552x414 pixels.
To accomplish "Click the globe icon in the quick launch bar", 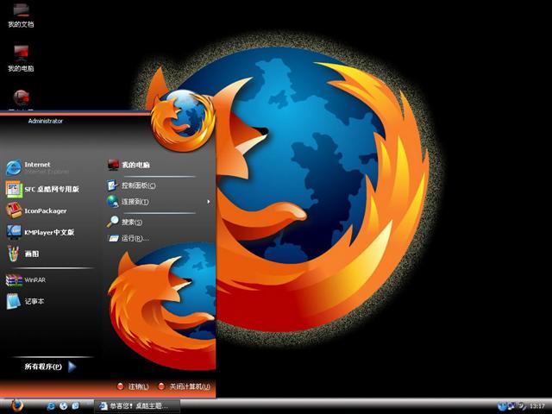I will [63, 406].
